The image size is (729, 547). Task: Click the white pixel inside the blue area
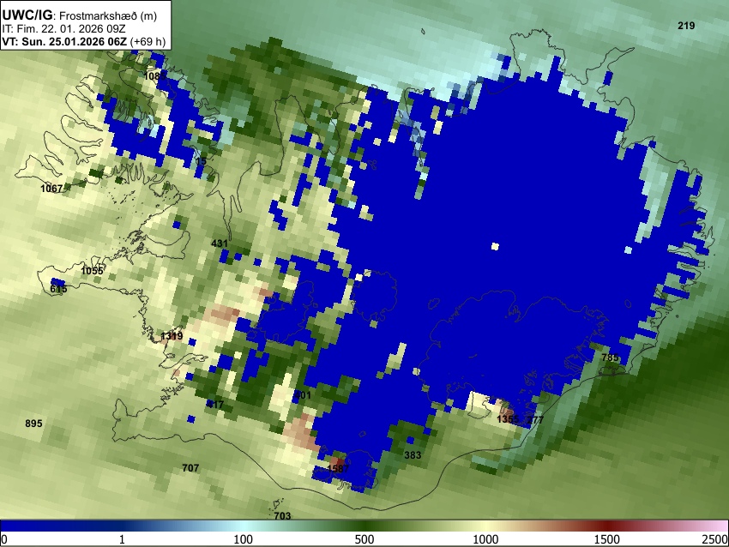(x=495, y=247)
